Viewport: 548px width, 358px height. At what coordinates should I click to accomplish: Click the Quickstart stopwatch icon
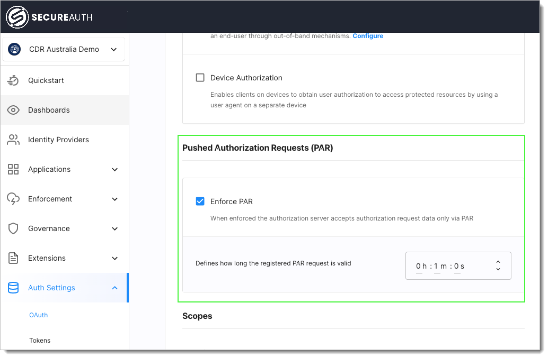point(13,80)
